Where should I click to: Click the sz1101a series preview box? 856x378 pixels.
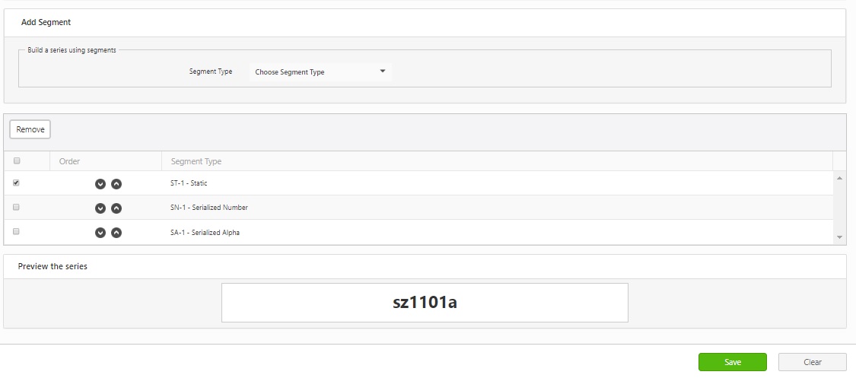click(x=425, y=303)
